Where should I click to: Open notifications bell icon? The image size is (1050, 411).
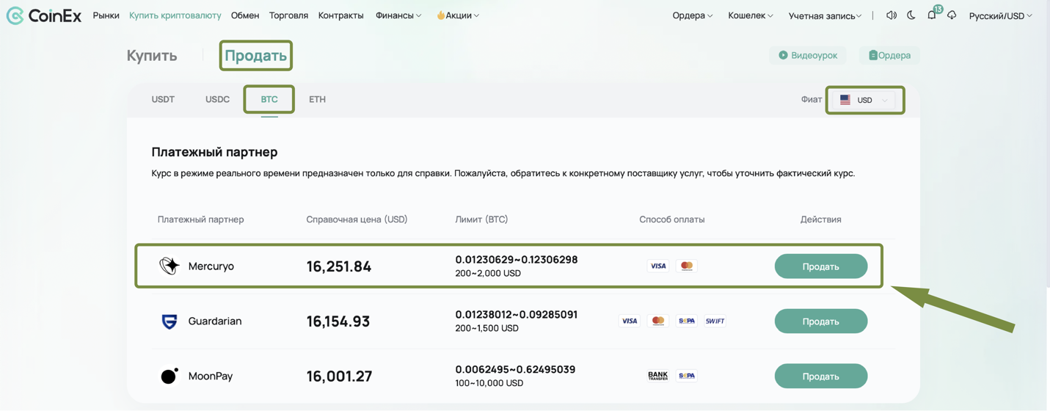pyautogui.click(x=932, y=15)
